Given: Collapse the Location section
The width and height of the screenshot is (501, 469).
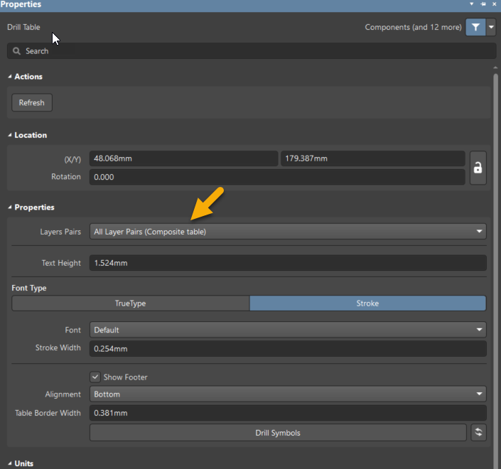Looking at the screenshot, I should pyautogui.click(x=10, y=135).
